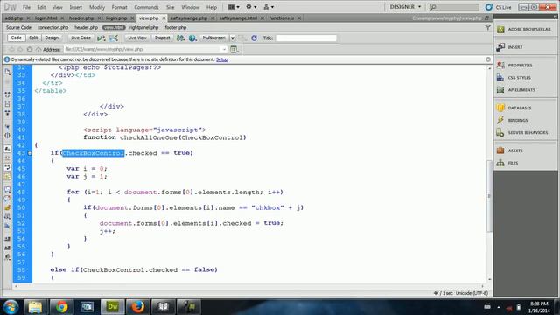Click the Windows Start button
This screenshot has height=315, width=560.
10,307
